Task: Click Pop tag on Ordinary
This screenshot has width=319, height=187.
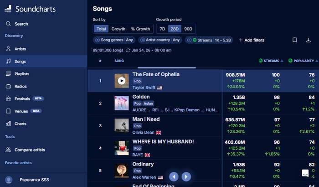Action: [x=137, y=171]
